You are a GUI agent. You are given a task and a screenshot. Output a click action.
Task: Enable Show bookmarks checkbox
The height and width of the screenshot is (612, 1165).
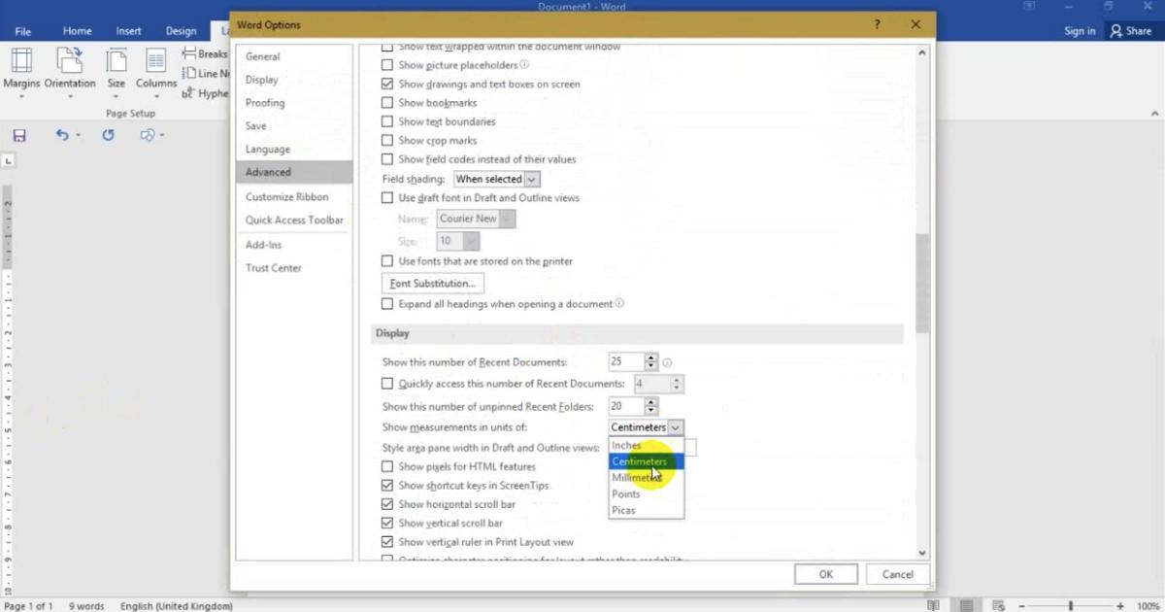(x=388, y=103)
